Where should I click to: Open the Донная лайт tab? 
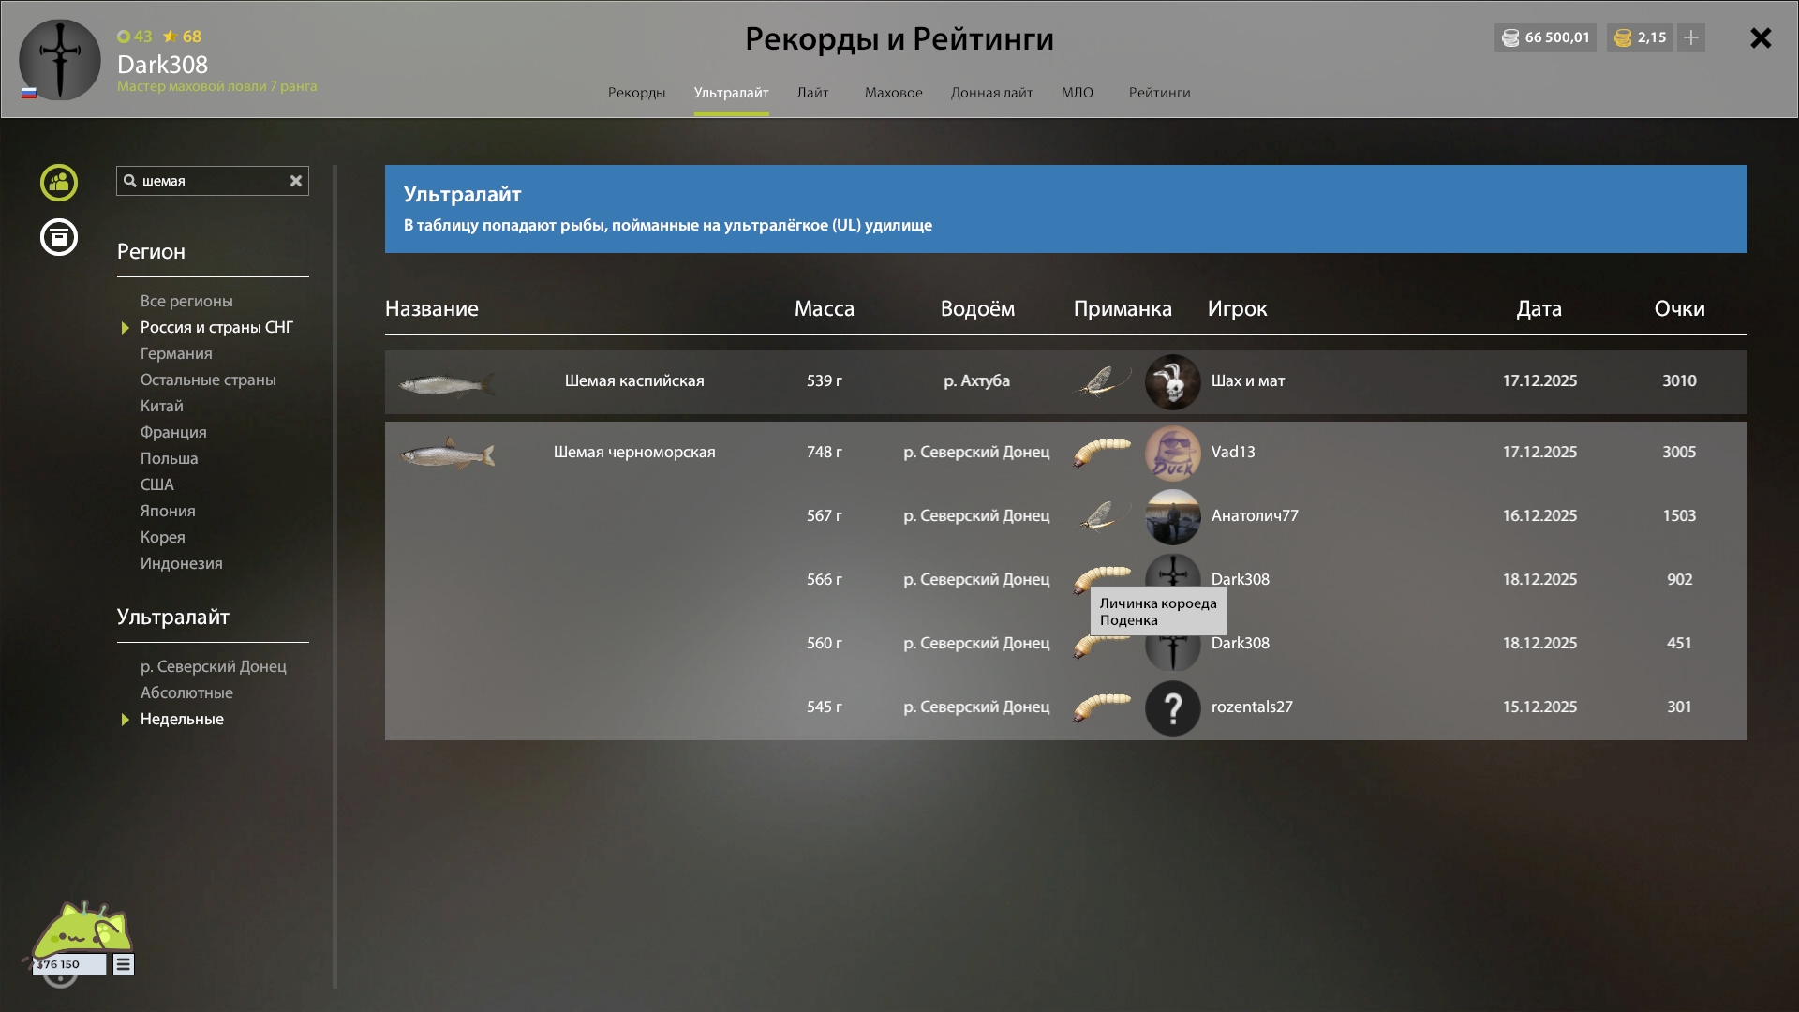tap(991, 93)
